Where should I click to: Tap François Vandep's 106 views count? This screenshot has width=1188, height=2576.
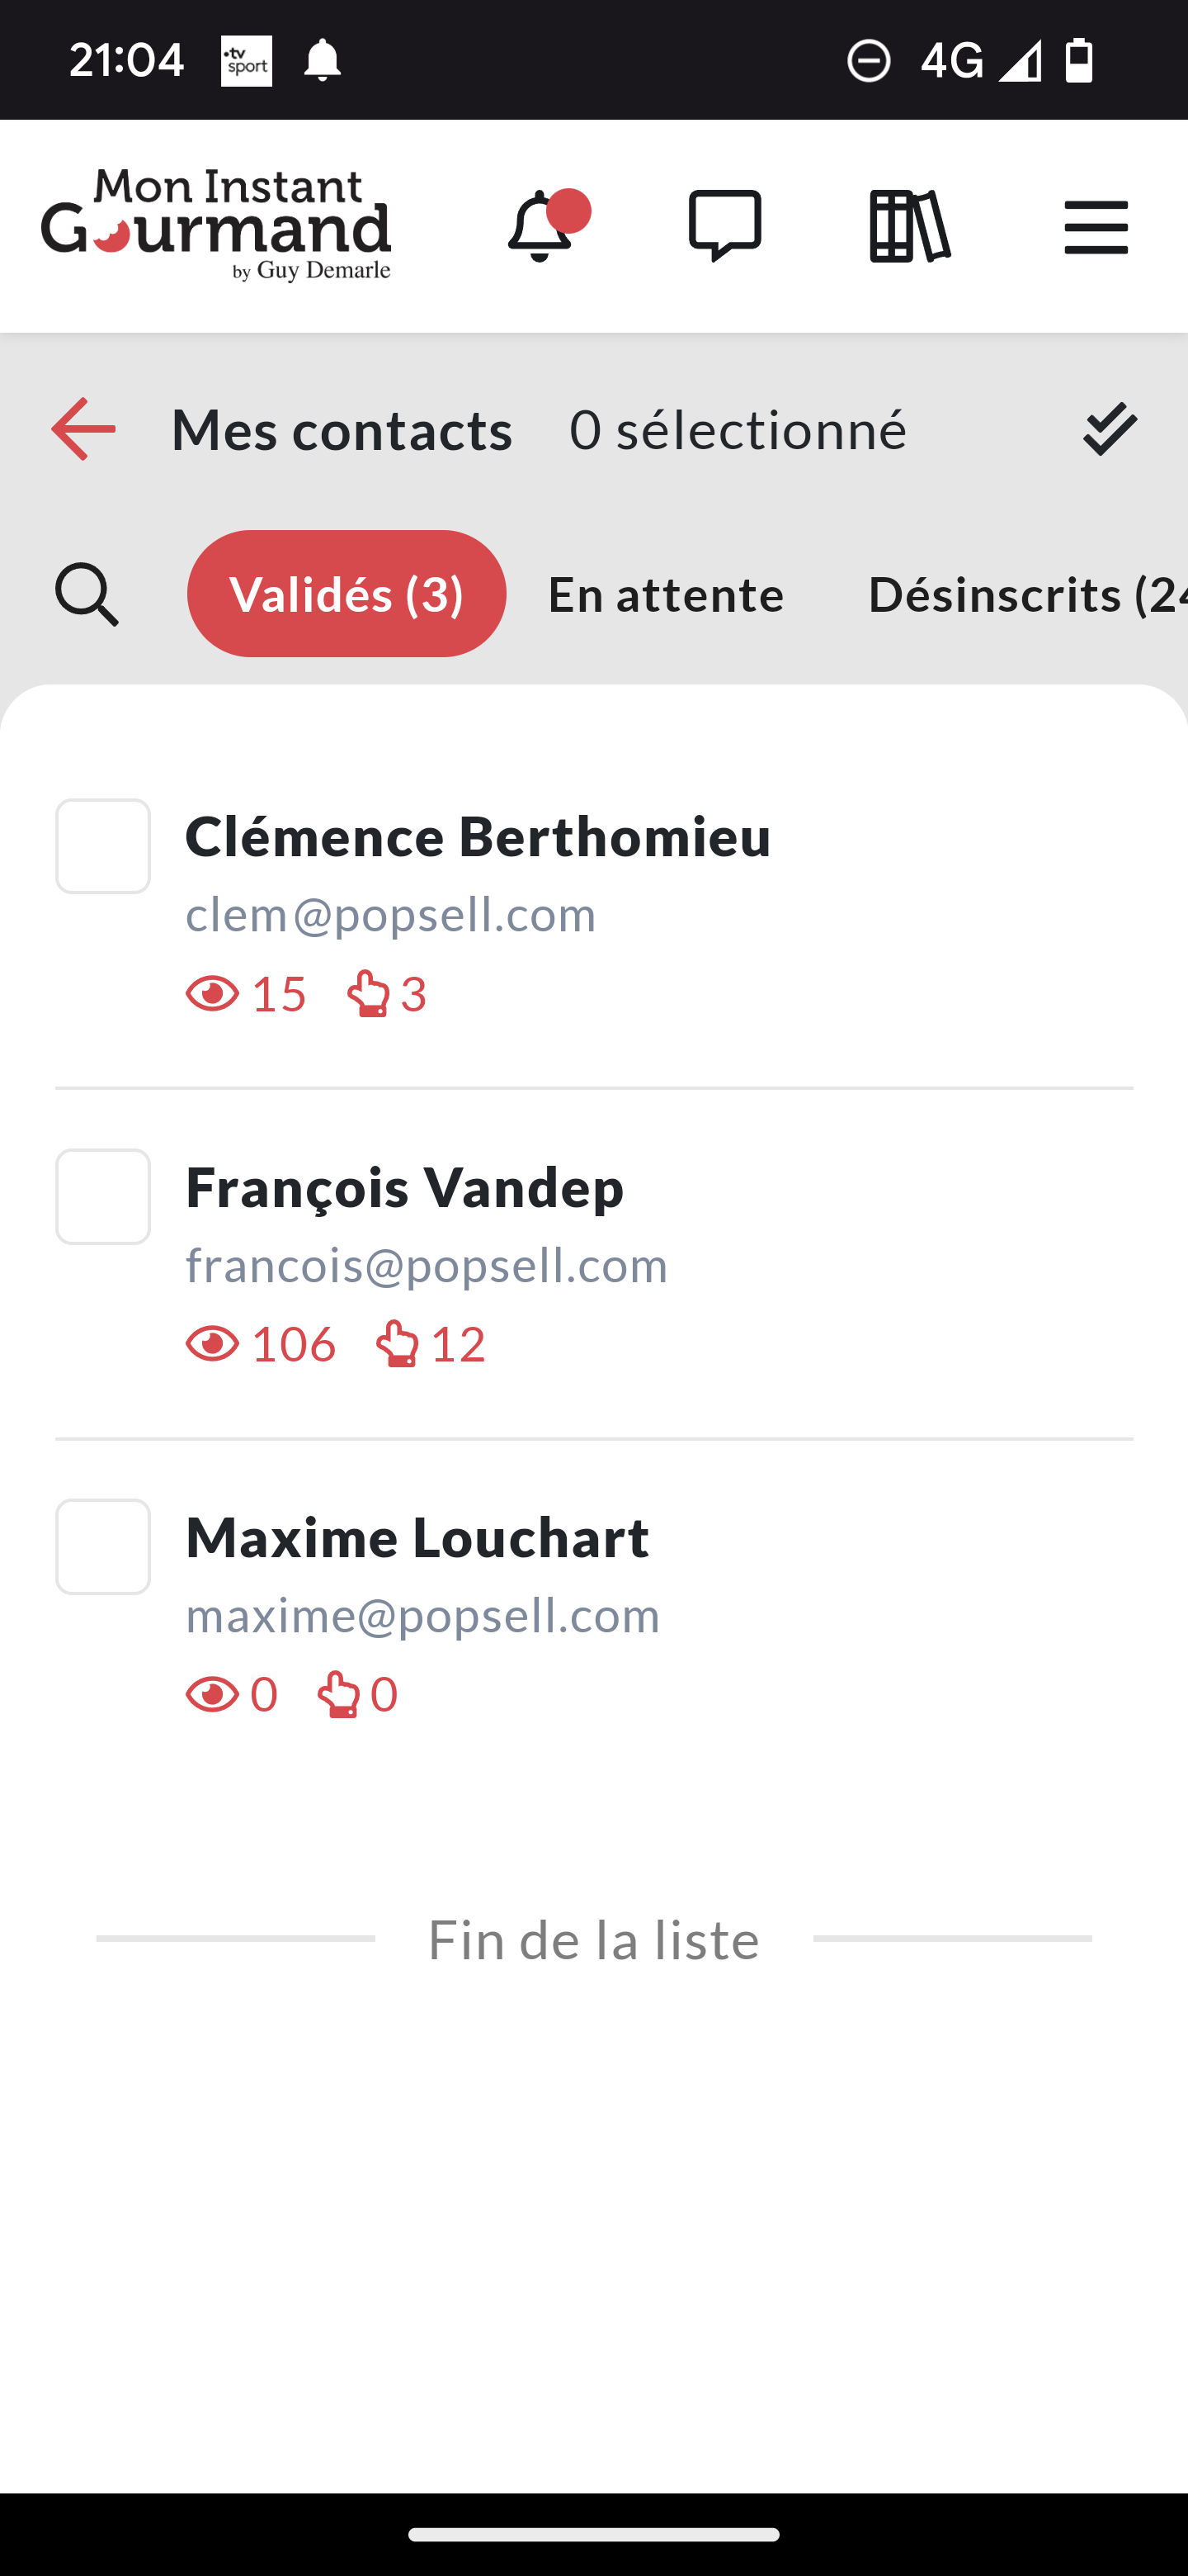(262, 1344)
